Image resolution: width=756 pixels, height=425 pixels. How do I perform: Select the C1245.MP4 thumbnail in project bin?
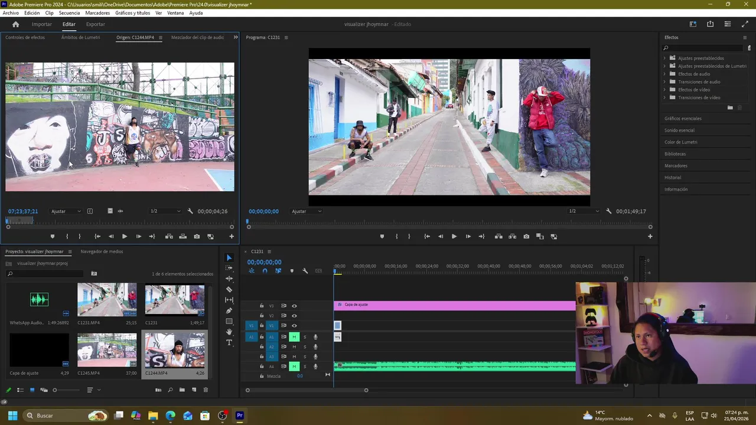point(107,350)
